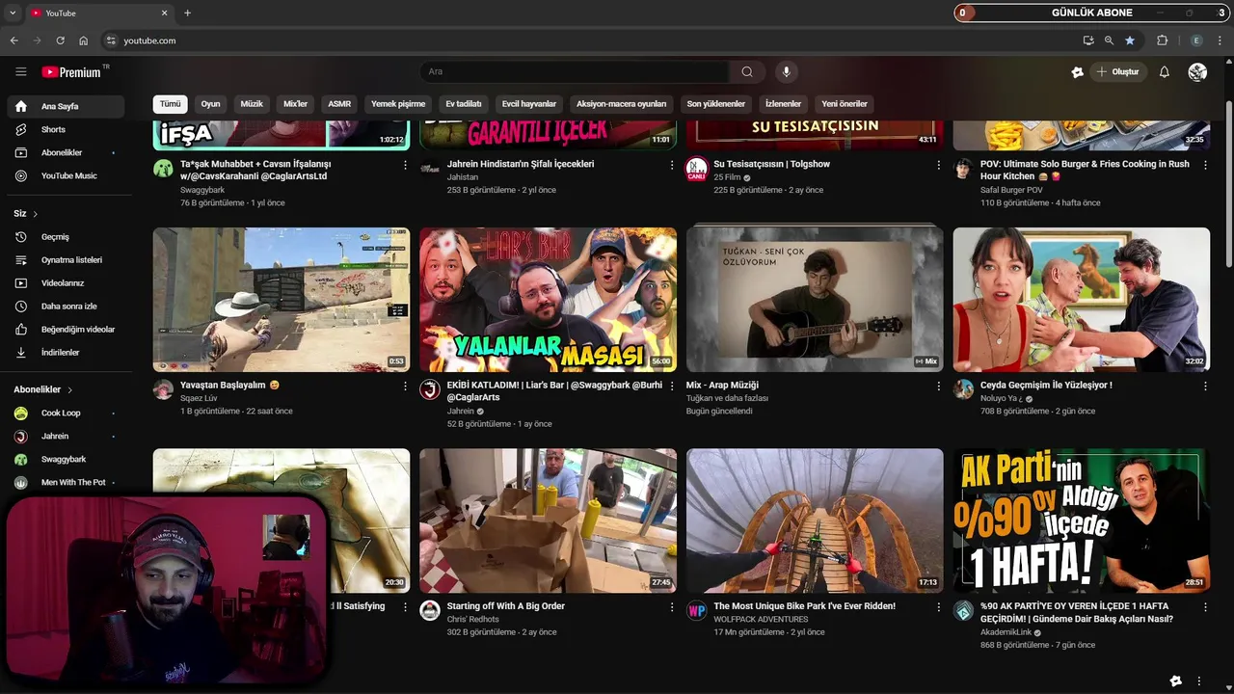Select the Evcil hayvanlar chip
Image resolution: width=1234 pixels, height=694 pixels.
529,104
